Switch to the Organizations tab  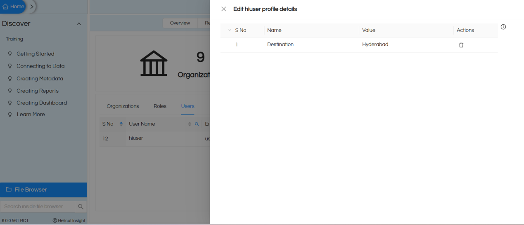click(x=123, y=106)
